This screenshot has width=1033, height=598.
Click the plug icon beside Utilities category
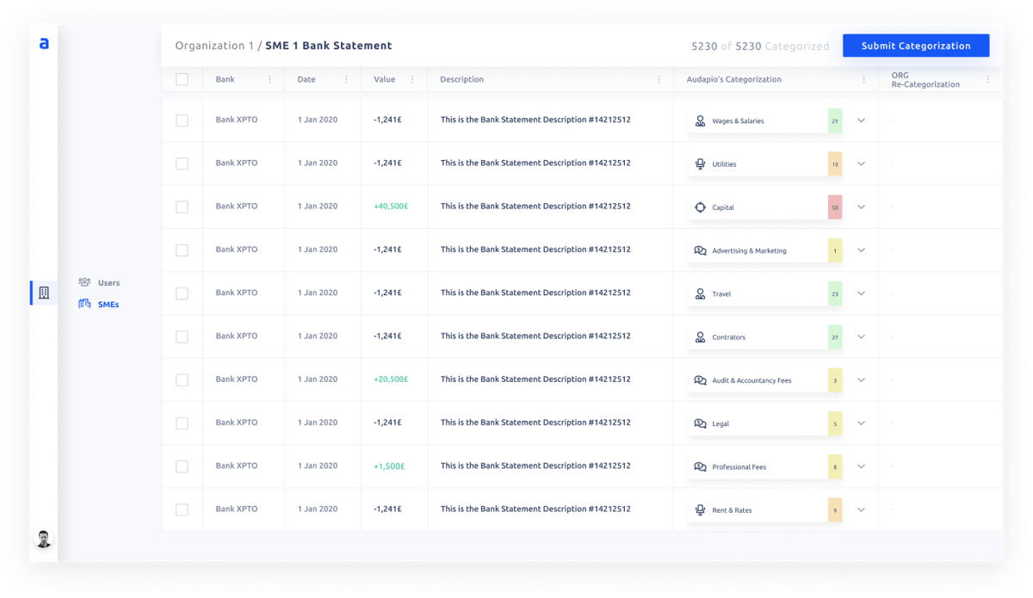pos(701,163)
